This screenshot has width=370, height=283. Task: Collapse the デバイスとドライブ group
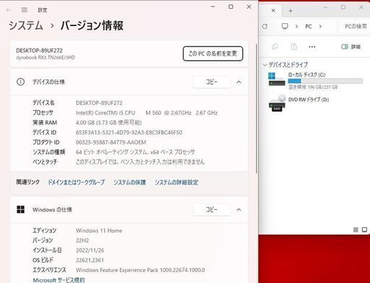[265, 65]
